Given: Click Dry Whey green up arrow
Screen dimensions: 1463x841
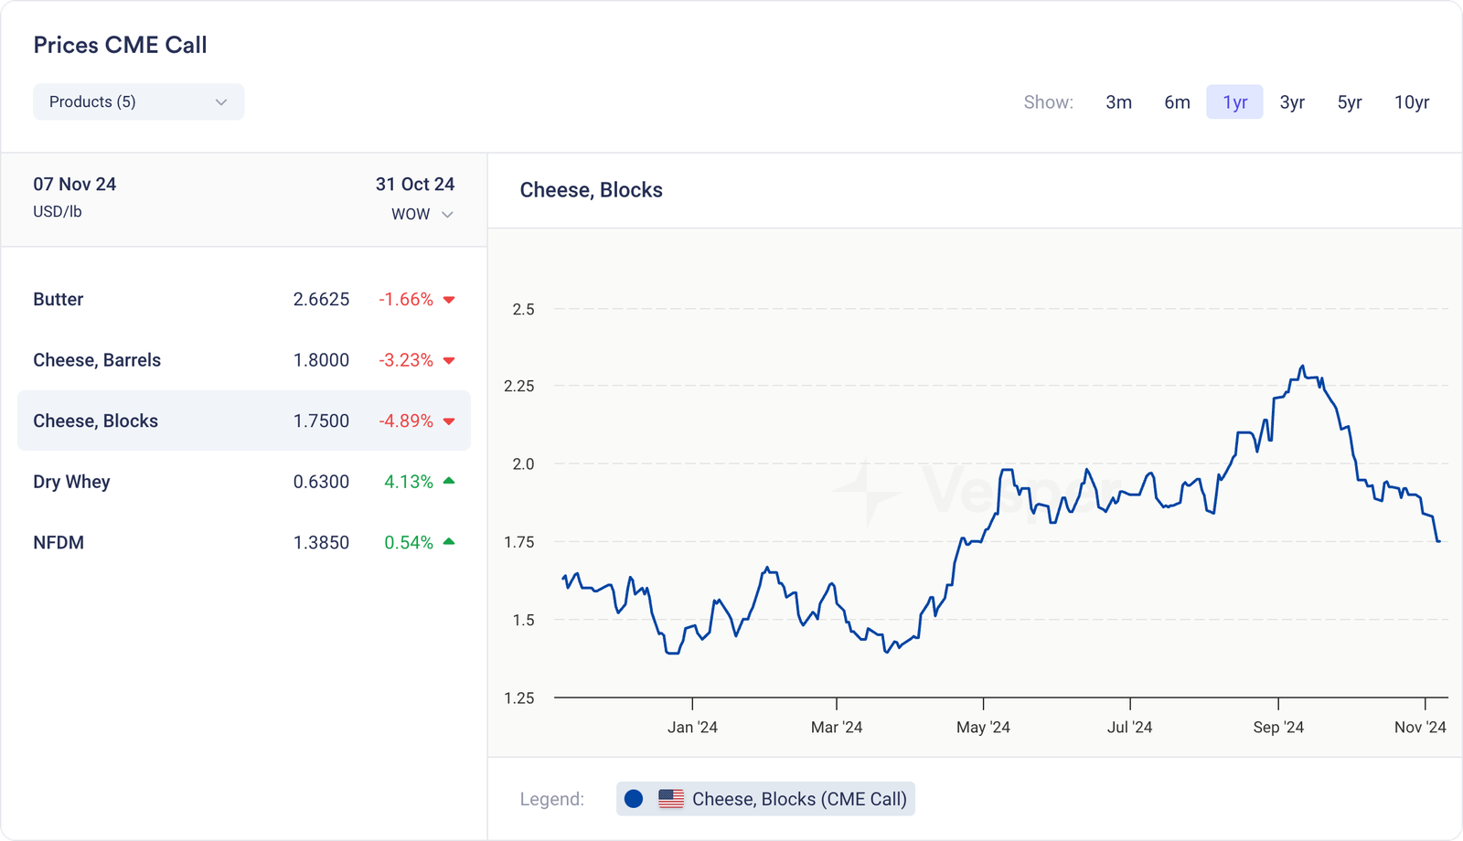Looking at the screenshot, I should click(449, 481).
